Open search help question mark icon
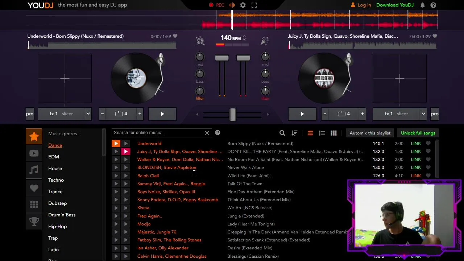This screenshot has height=261, width=464. click(x=217, y=133)
